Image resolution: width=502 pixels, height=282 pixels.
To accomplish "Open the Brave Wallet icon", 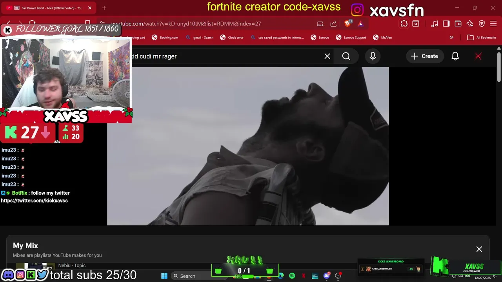I will pyautogui.click(x=458, y=23).
